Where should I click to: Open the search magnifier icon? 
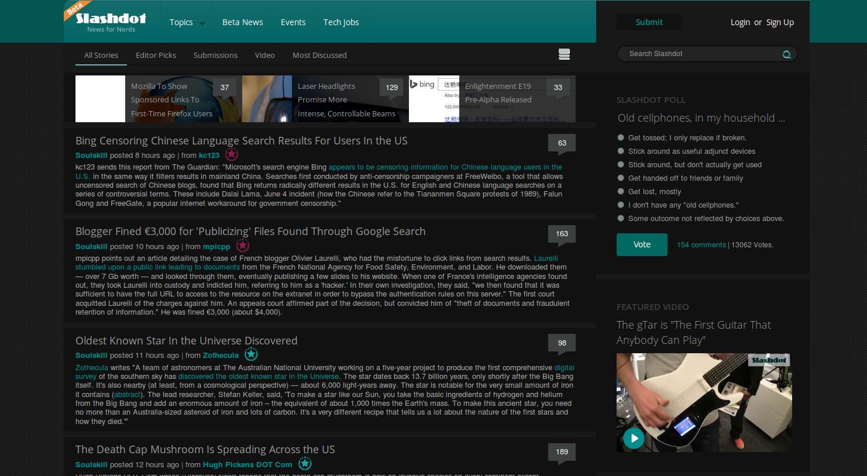click(x=787, y=54)
